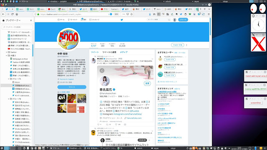Open the ramen bowl media thumbnail
Viewport: 267px width, 150px height.
[62, 108]
